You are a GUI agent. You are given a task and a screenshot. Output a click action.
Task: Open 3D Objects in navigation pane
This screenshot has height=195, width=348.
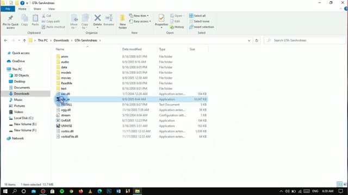(x=19, y=75)
